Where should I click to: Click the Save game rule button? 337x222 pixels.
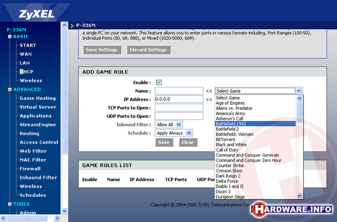click(164, 142)
